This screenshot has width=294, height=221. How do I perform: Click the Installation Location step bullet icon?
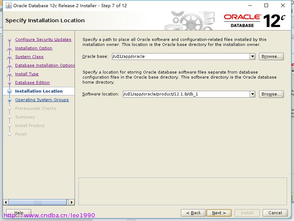(10, 91)
